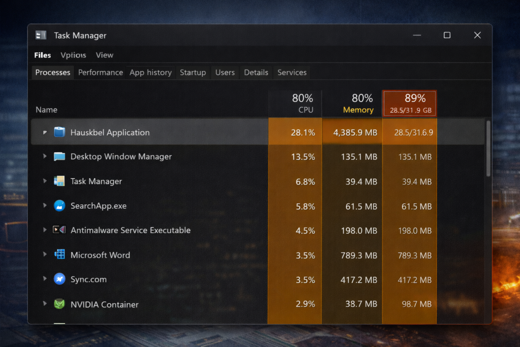Switch to the Services tab
Screen dimensions: 520x347
291,72
